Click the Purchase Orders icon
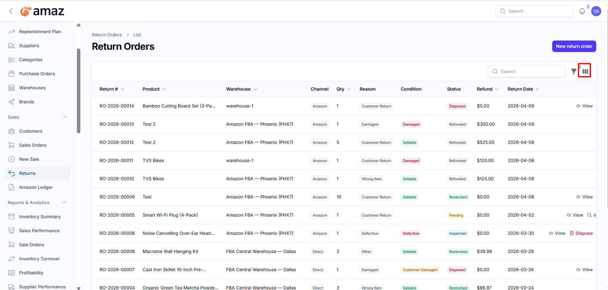 (x=11, y=74)
